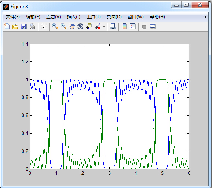Image resolution: width=212 pixels, height=188 pixels.
Task: Choose the Data Cursor tool
Action: (x=89, y=26)
